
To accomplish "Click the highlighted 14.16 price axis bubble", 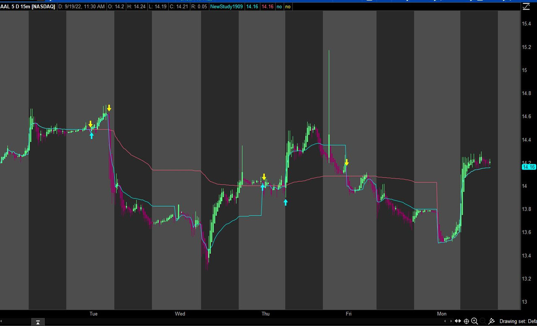I will pos(528,167).
